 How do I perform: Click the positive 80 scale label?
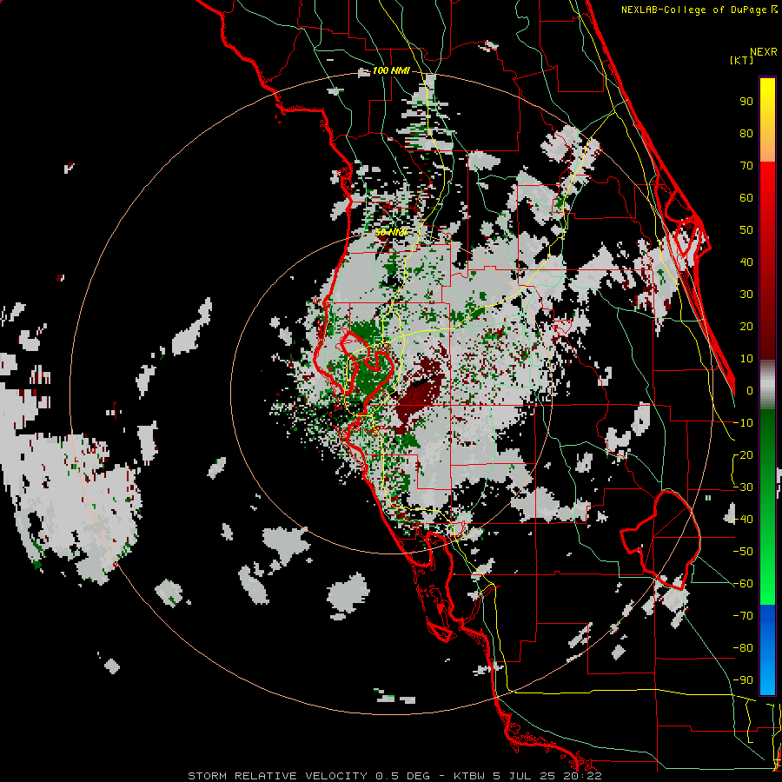[x=746, y=133]
